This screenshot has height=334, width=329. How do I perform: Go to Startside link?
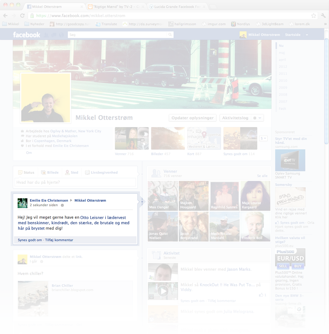293,35
